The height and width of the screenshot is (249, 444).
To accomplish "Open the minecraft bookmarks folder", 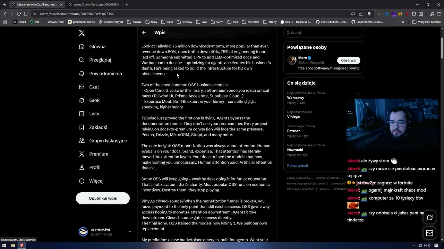I will [250, 22].
